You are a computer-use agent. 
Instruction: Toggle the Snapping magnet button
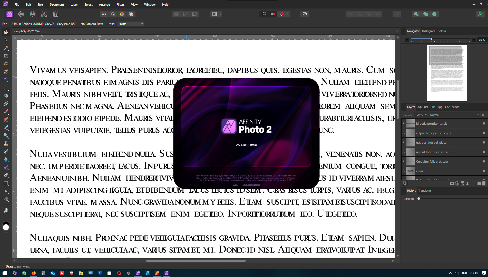[282, 14]
